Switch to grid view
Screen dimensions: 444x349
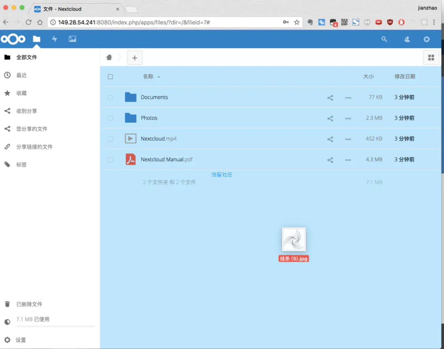[x=431, y=58]
